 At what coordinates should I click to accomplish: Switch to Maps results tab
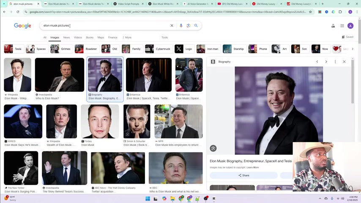[x=101, y=37]
